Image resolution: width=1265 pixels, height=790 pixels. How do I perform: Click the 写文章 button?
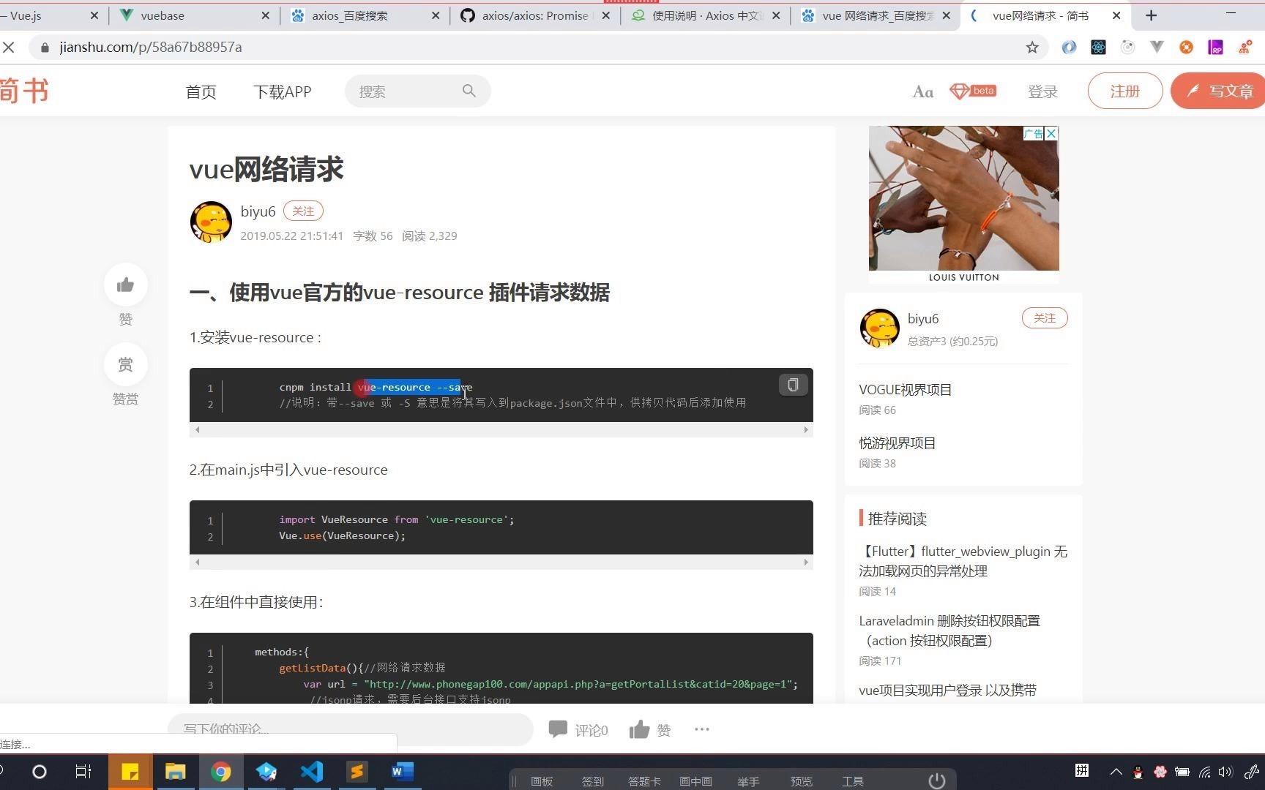[x=1219, y=91]
